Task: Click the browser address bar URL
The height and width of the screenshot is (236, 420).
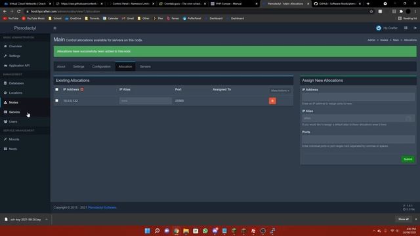Action: coord(65,12)
